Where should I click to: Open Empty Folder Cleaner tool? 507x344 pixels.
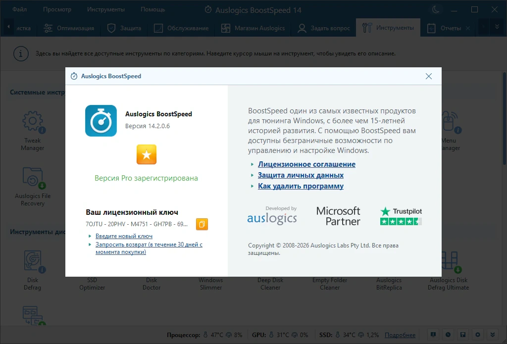click(330, 284)
